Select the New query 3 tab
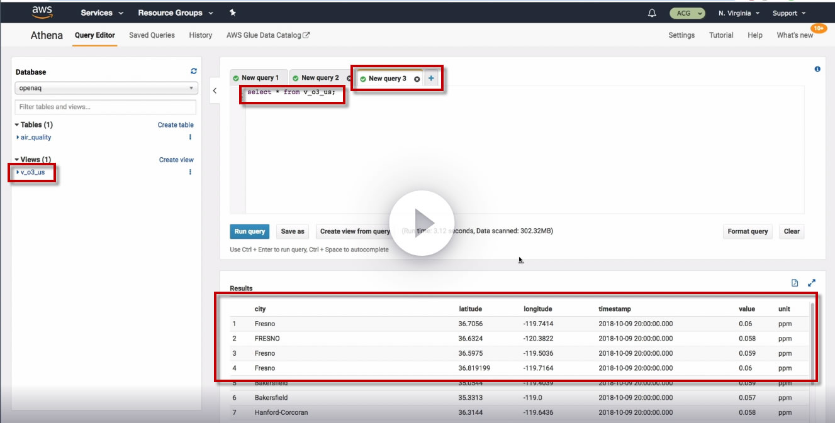The width and height of the screenshot is (835, 423). (x=387, y=79)
